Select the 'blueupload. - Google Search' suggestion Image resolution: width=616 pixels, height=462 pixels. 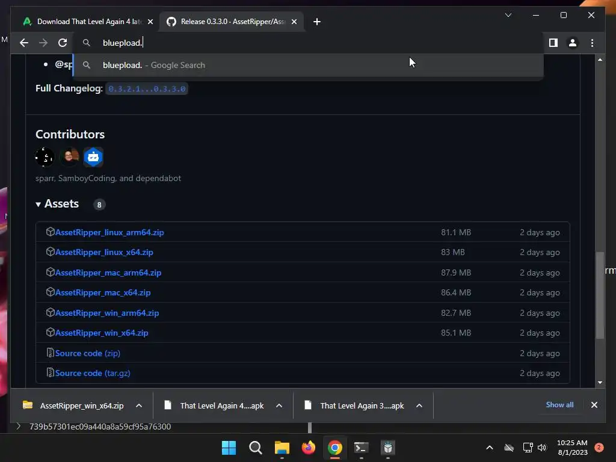[x=309, y=65]
